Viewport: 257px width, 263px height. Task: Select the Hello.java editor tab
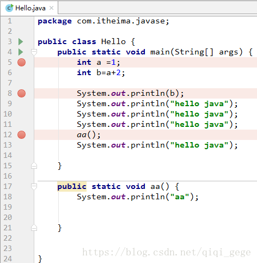[x=29, y=8]
